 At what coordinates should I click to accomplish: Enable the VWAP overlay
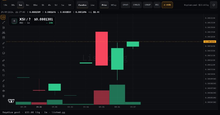click(148, 5)
